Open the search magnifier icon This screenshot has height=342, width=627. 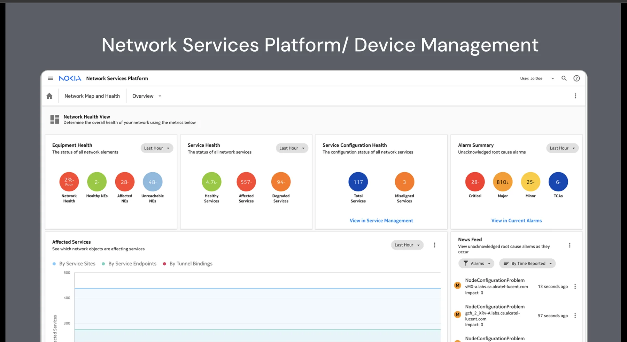564,78
